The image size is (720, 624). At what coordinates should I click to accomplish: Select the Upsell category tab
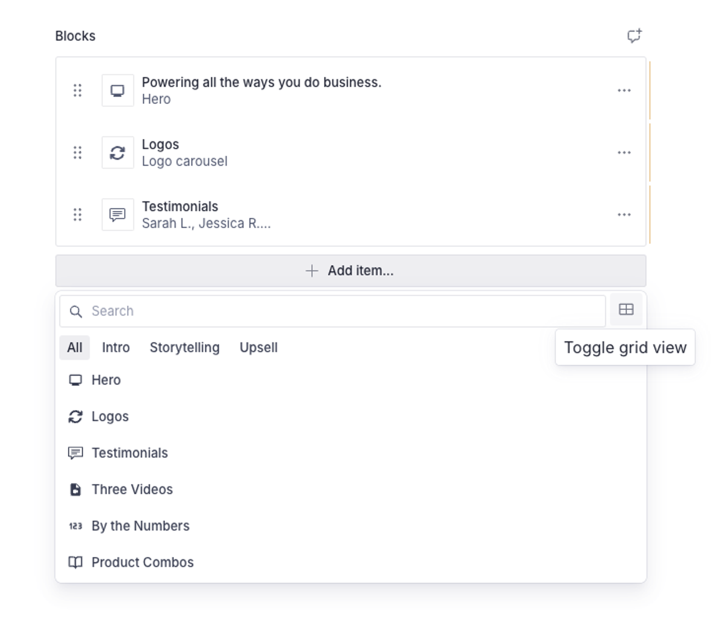258,347
